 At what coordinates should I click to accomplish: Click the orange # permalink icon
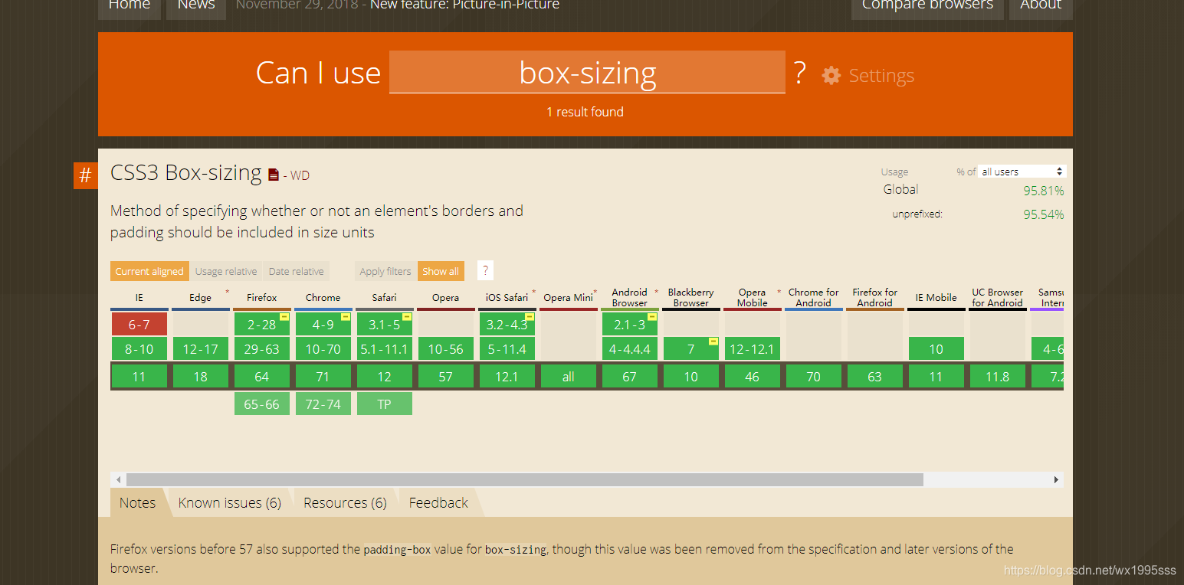(85, 175)
